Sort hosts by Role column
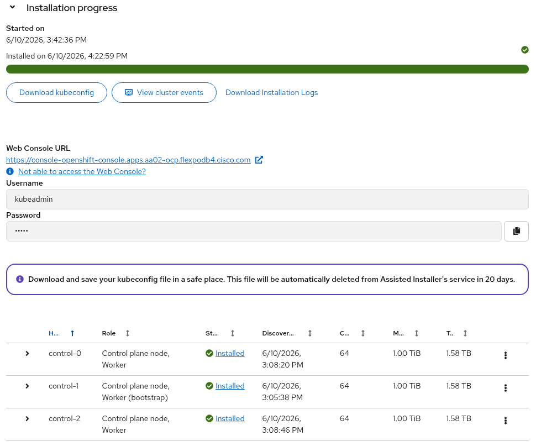This screenshot has width=536, height=446. click(128, 333)
